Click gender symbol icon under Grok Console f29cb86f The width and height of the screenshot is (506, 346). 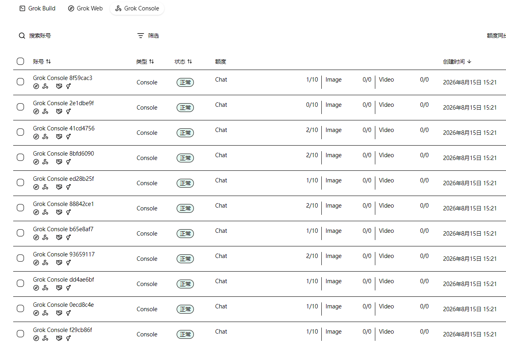coord(68,338)
